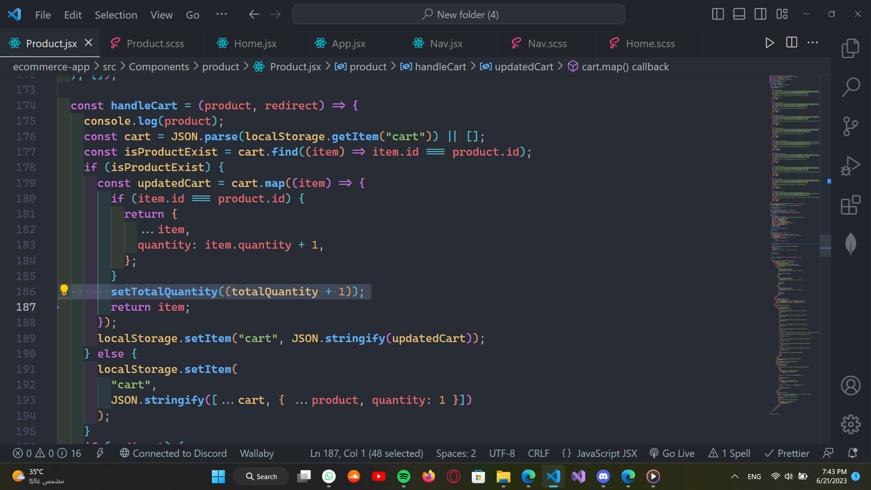Click Go Live in status bar
The width and height of the screenshot is (871, 490).
(x=672, y=453)
